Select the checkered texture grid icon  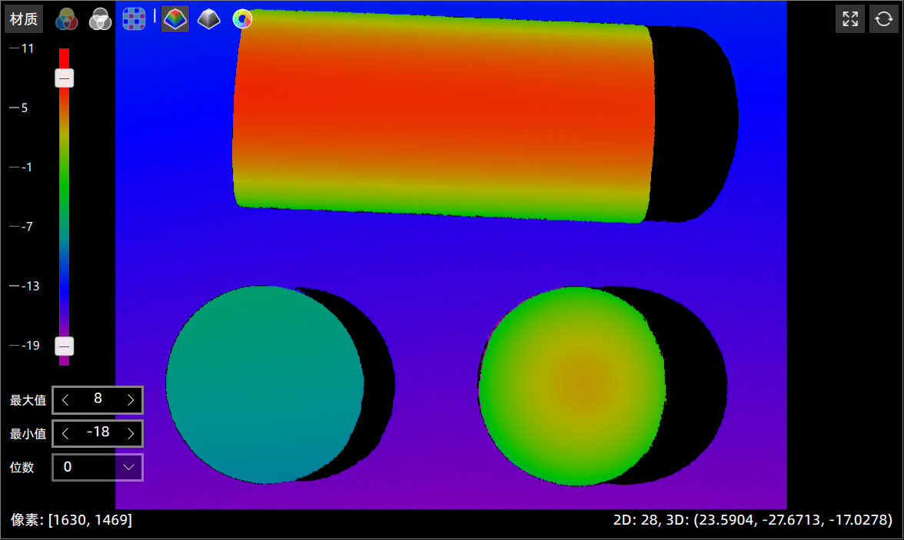134,19
